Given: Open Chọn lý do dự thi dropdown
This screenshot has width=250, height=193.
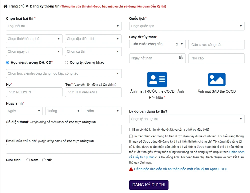Looking at the screenshot, I should [187, 119].
